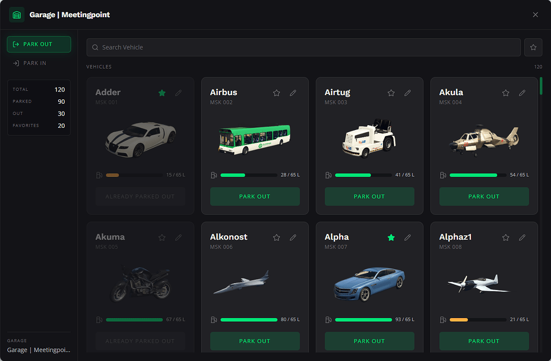Screen dimensions: 551x361
Task: Click Park Out button for Alkonost
Action: [255, 341]
